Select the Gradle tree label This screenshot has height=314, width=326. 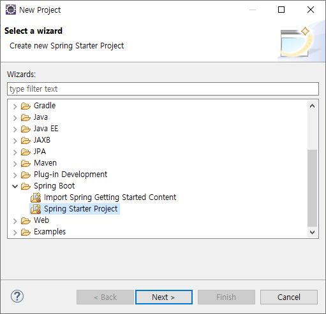45,106
